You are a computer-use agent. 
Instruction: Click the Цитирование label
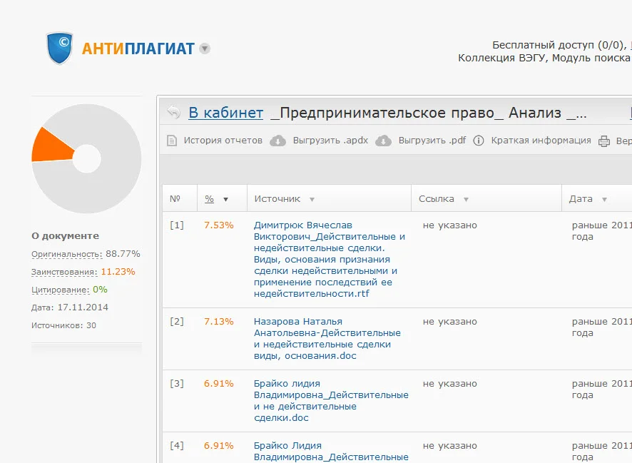pyautogui.click(x=61, y=290)
